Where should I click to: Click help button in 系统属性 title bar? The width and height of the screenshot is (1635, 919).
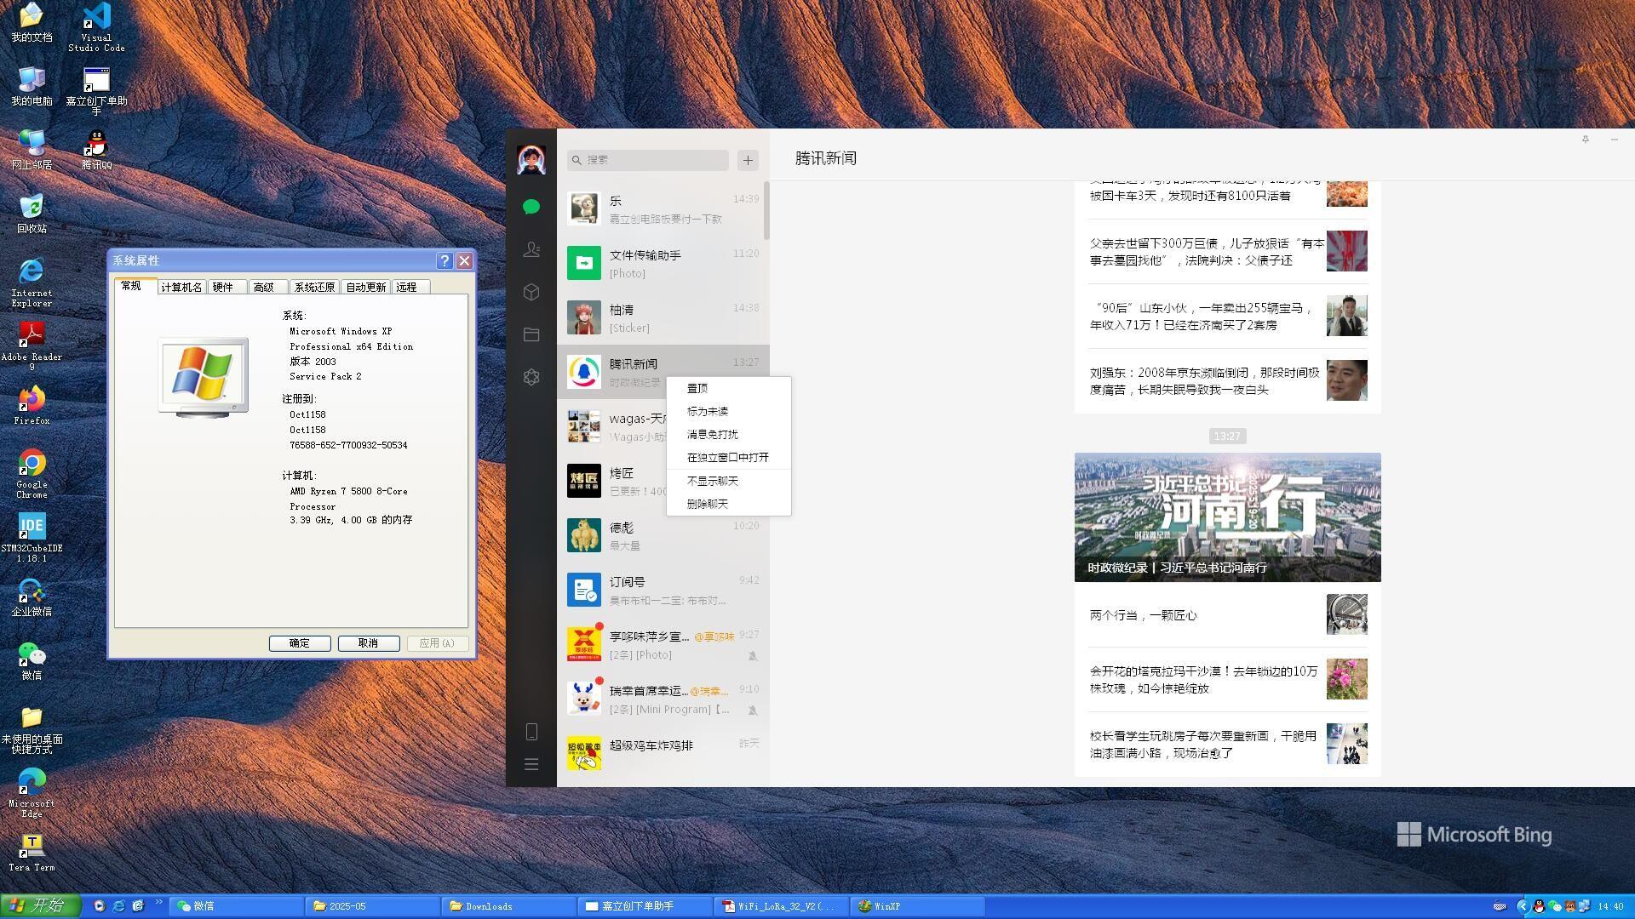[x=445, y=260]
